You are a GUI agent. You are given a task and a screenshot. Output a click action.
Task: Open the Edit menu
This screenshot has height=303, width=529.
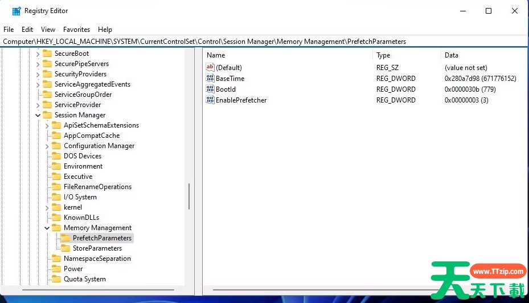tap(27, 30)
